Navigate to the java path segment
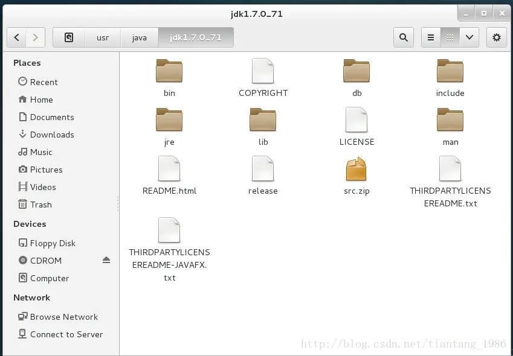The height and width of the screenshot is (356, 513). (x=140, y=37)
